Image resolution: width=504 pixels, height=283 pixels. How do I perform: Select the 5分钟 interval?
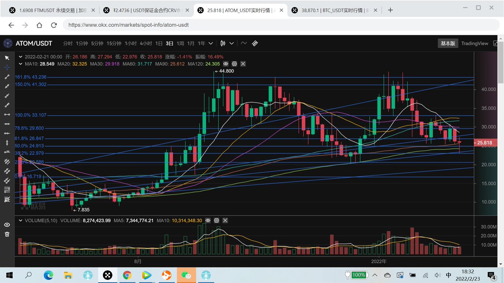pos(97,43)
